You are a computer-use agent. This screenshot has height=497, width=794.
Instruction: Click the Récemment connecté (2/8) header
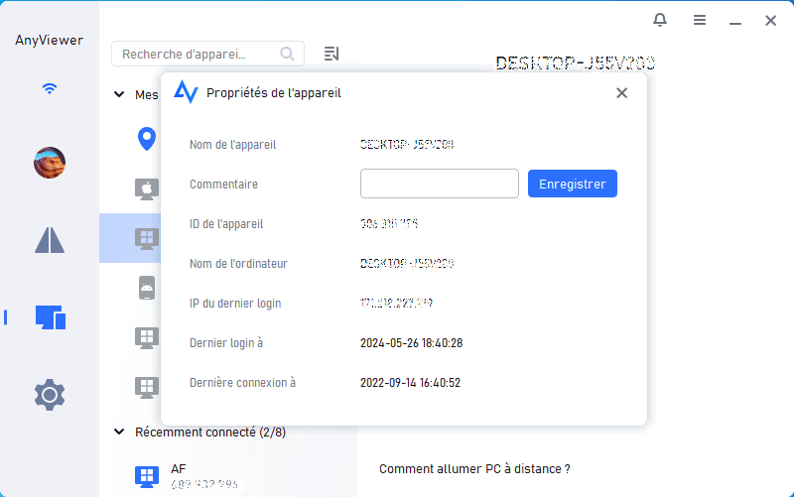coord(210,433)
